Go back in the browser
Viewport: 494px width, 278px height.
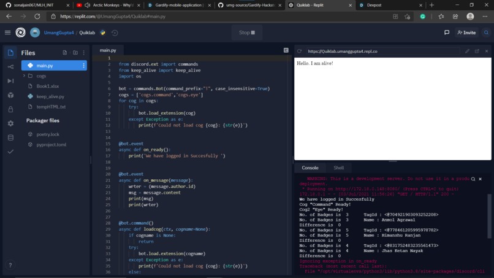tap(9, 17)
